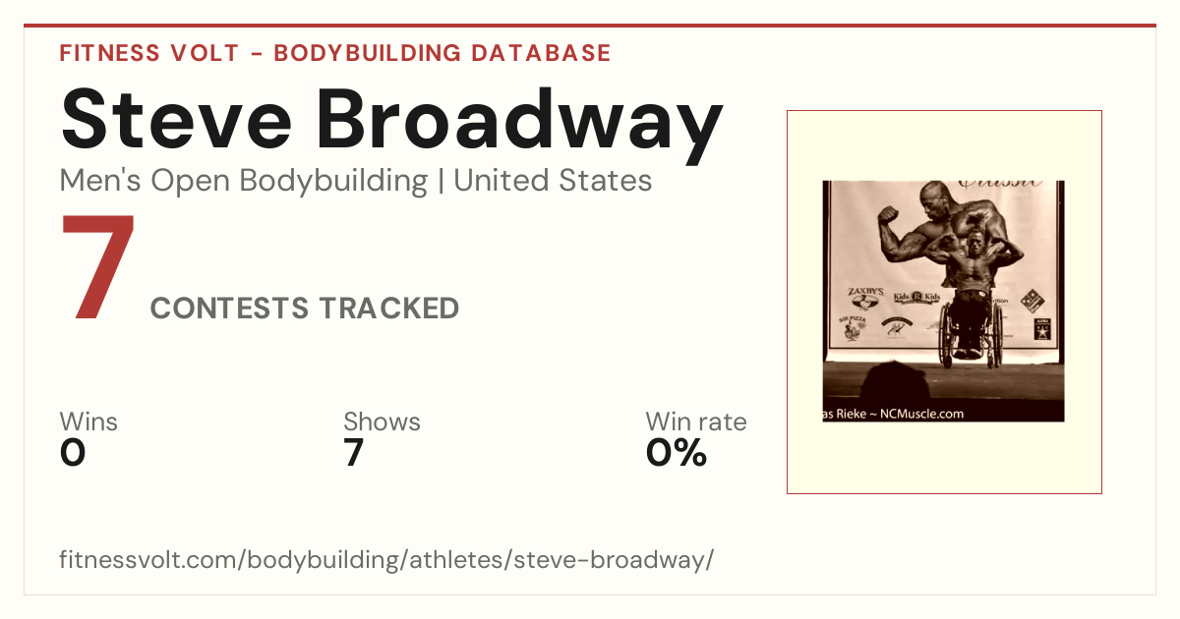
Task: Click the Men's Open Bodybuilding category text
Action: (x=244, y=181)
